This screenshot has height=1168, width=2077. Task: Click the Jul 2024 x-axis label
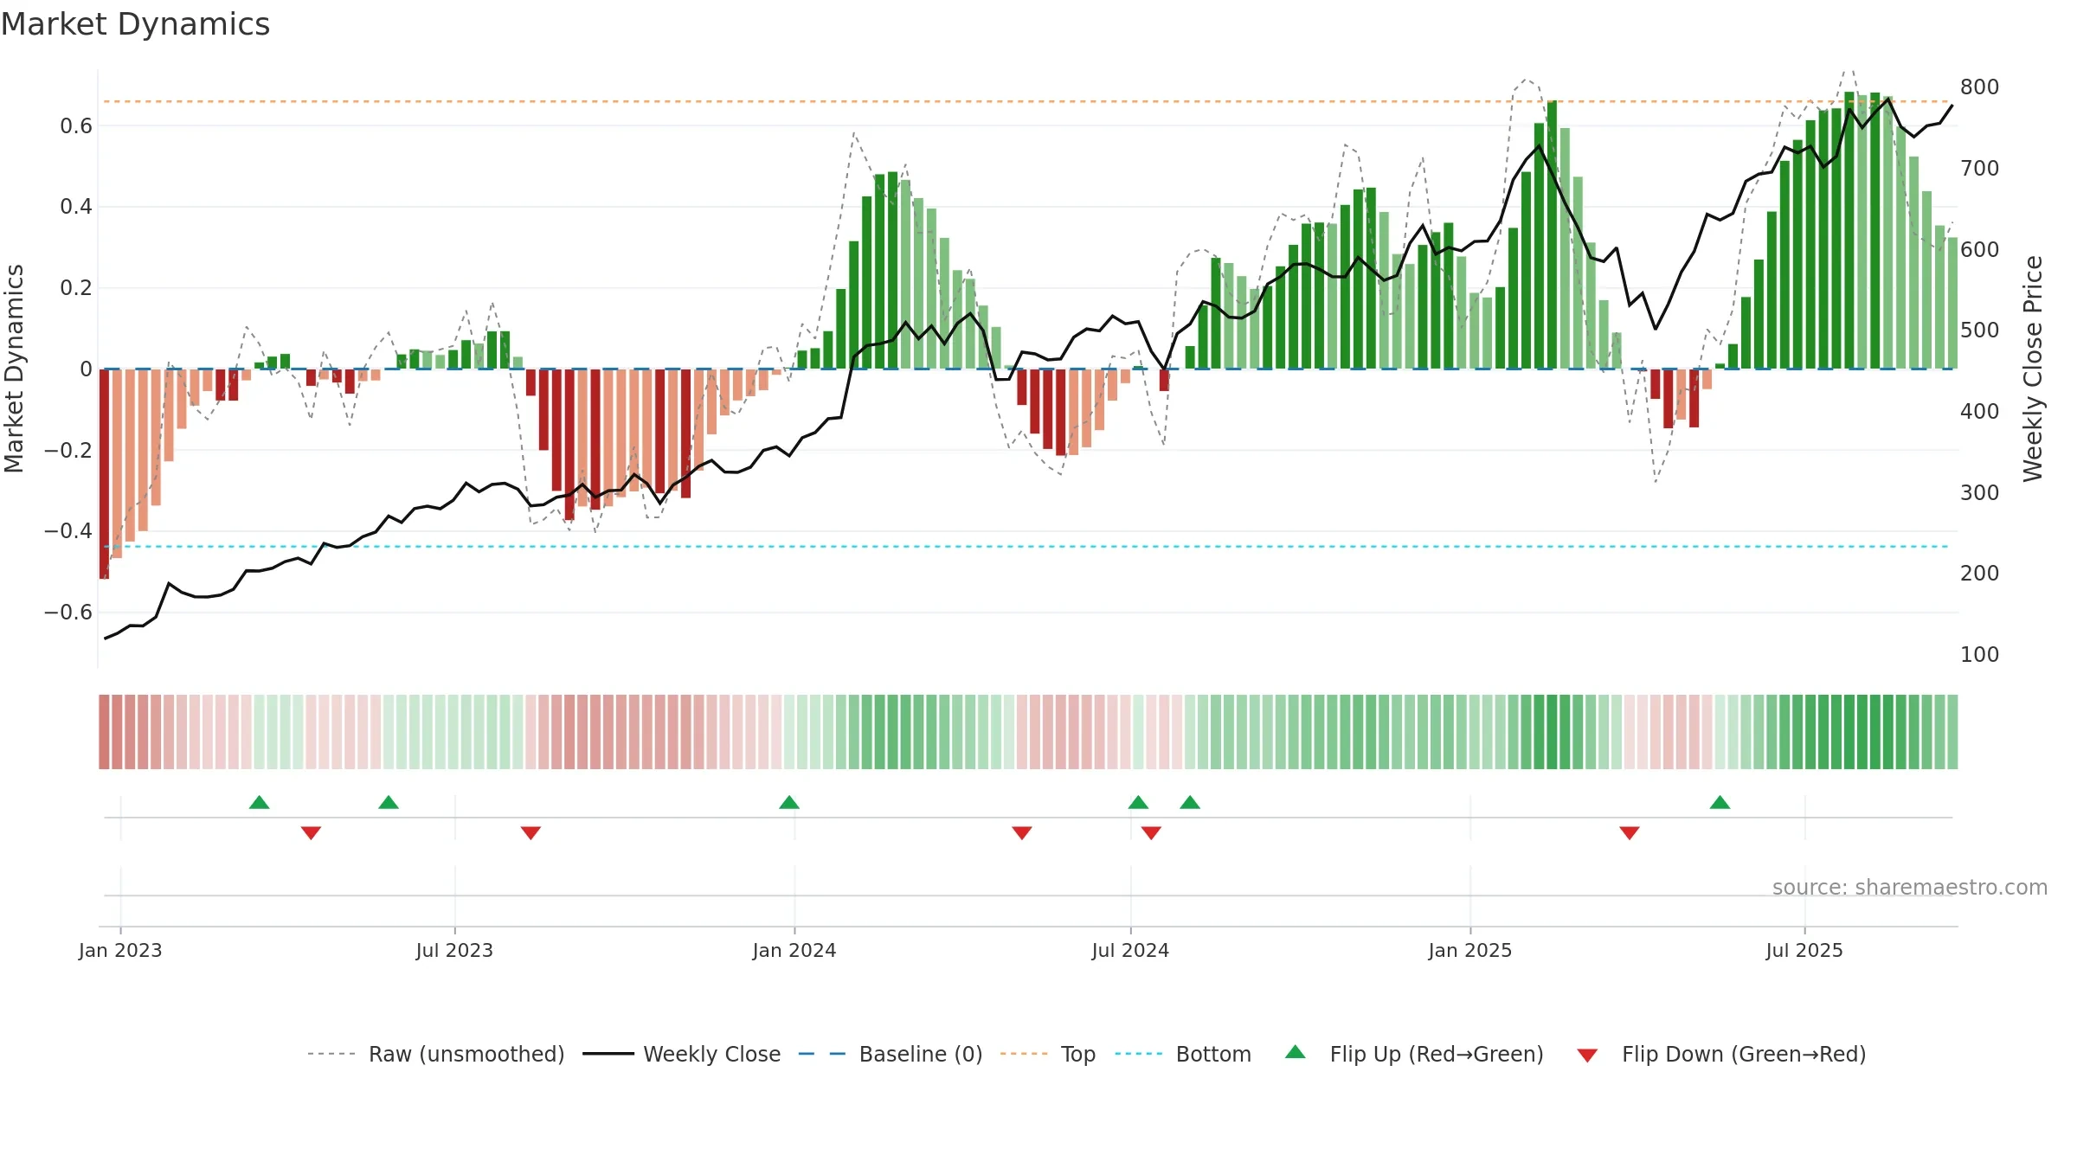1130,950
